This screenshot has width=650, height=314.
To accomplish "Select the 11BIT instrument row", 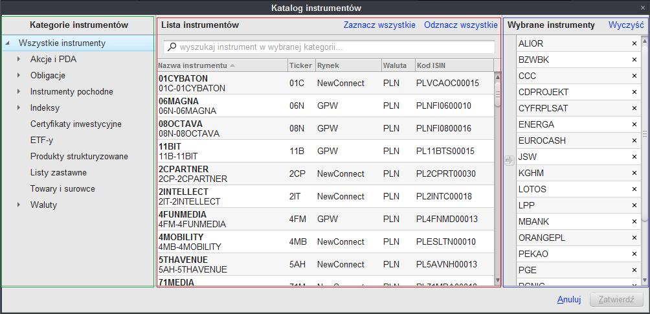I will point(326,151).
